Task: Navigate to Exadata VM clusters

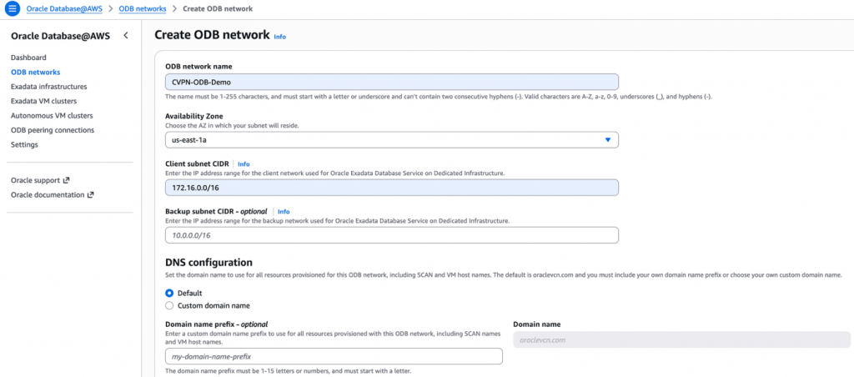Action: 43,101
